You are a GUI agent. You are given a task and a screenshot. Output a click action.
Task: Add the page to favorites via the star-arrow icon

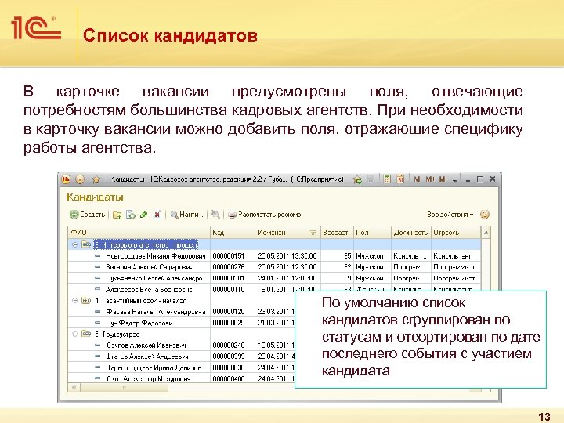click(x=357, y=179)
